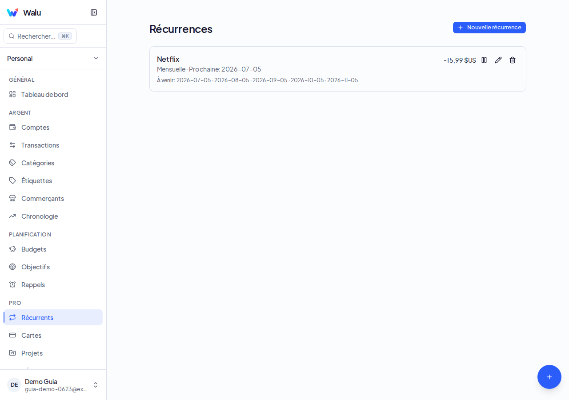Viewport: 569px width, 400px height.
Task: Click the Tableau de bord grid icon
Action: tap(12, 94)
